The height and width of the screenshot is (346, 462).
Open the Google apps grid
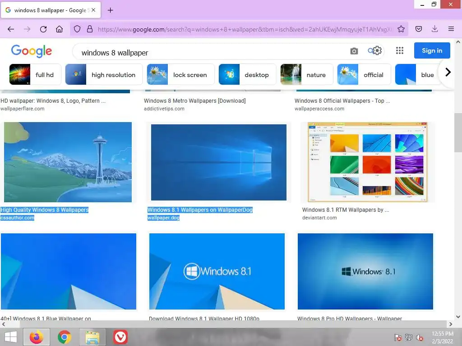(400, 50)
